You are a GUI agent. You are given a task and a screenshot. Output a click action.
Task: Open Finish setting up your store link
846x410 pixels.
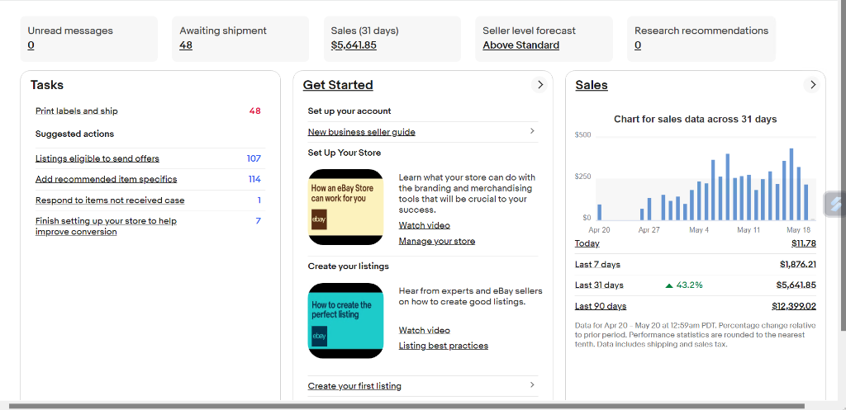pos(106,226)
